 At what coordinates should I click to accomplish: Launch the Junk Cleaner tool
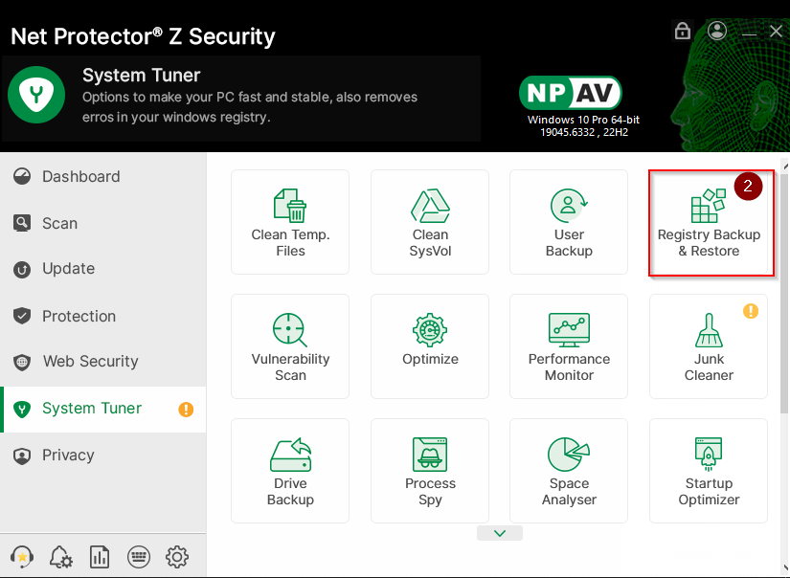click(709, 345)
